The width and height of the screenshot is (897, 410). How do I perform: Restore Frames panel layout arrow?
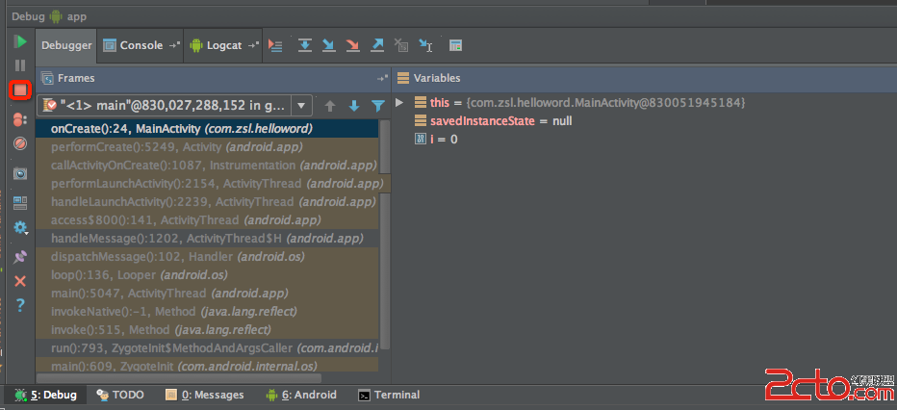pyautogui.click(x=381, y=78)
